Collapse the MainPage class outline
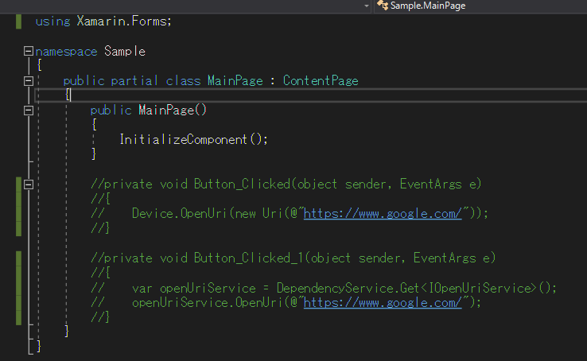 [x=29, y=81]
